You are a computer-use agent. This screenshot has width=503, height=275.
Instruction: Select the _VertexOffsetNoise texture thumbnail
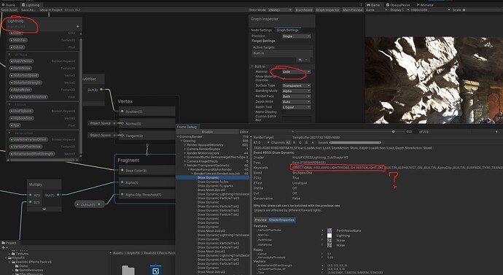point(330,231)
